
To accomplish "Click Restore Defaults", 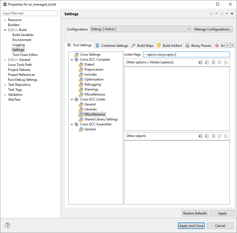I will pos(195,213).
